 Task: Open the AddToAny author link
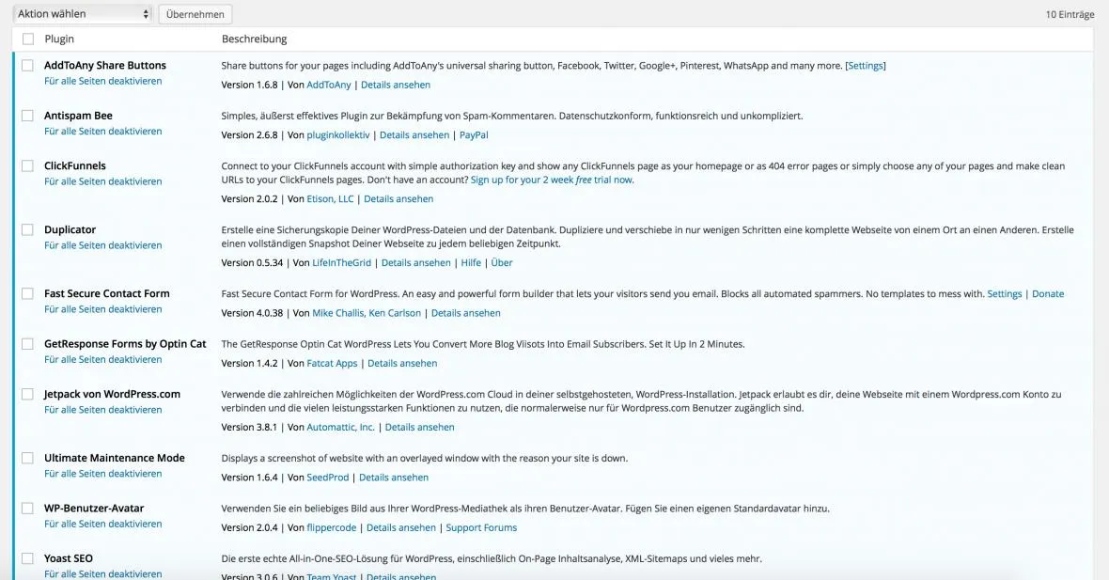point(329,85)
